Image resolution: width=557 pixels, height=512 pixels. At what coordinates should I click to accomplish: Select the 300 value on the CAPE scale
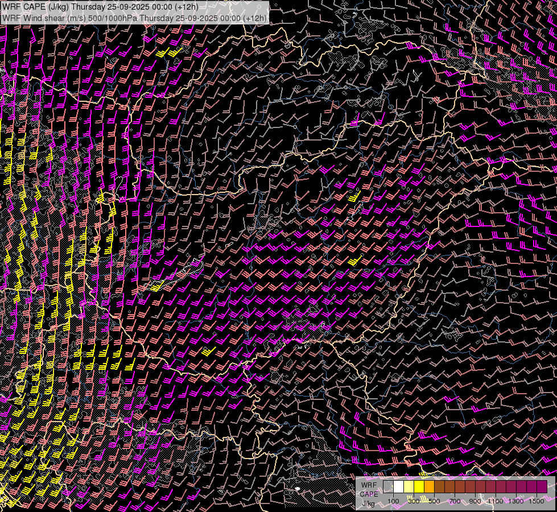click(x=414, y=501)
